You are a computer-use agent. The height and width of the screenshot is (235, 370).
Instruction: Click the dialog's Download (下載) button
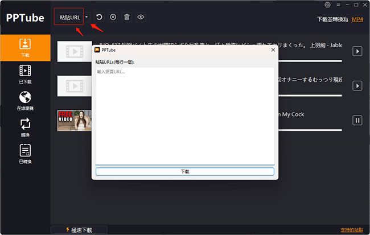[x=185, y=171]
